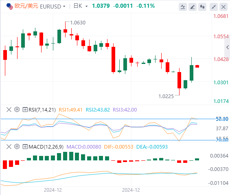Select the 1.0630 high candlestick
Screen dimensions: 230x195
65,29
